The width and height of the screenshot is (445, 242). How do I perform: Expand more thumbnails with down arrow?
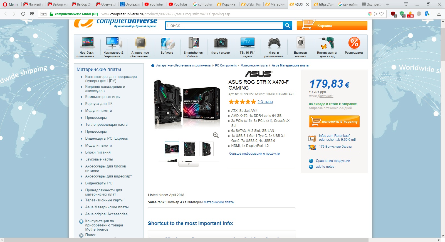click(x=189, y=164)
